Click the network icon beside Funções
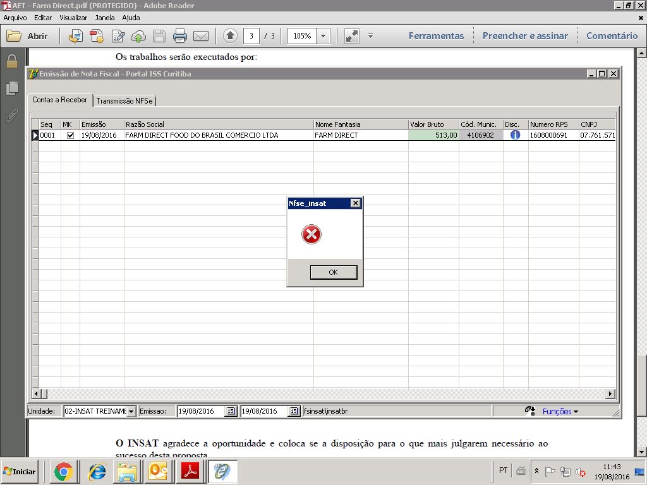Viewport: 647px width, 485px height. [x=530, y=410]
